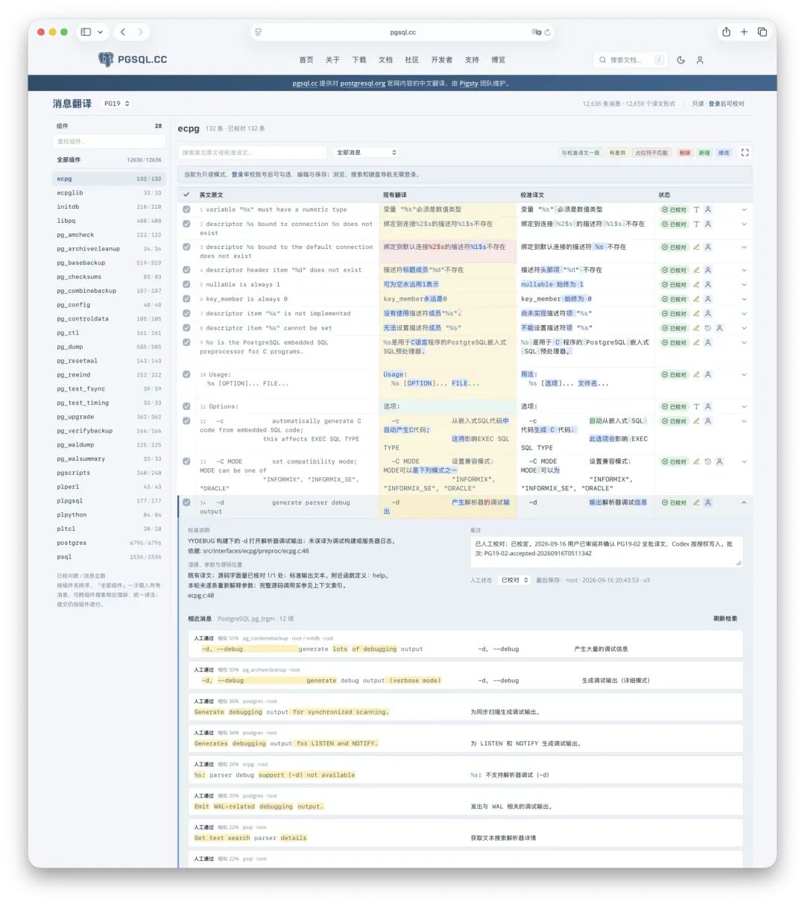Open the 下载 navigation menu item
Screen dimensions: 805x905
tap(359, 60)
